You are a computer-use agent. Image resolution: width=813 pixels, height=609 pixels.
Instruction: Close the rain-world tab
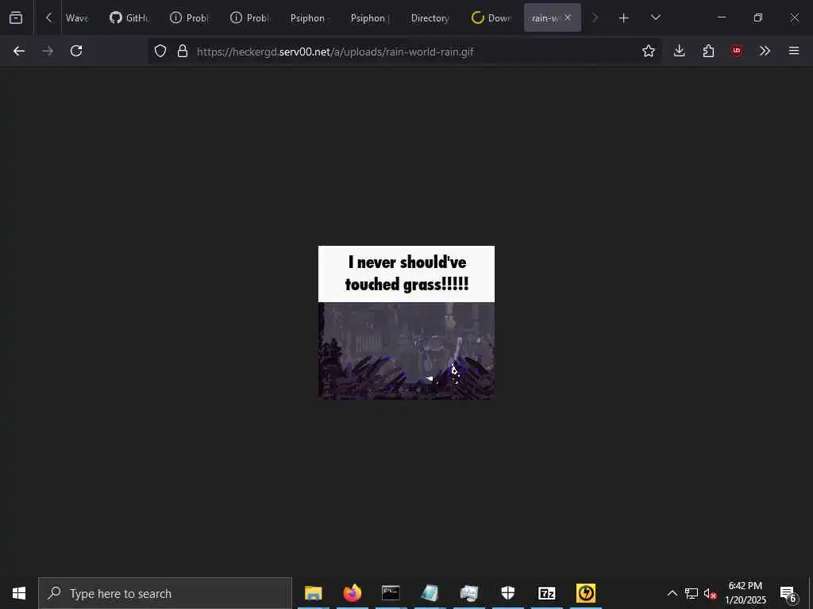pos(568,17)
